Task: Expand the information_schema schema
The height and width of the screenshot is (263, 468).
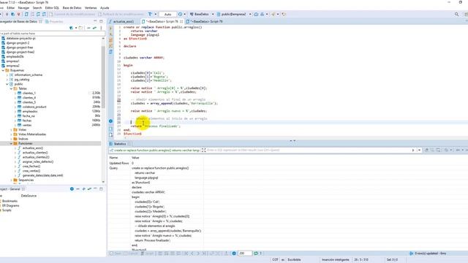Action: [7, 75]
